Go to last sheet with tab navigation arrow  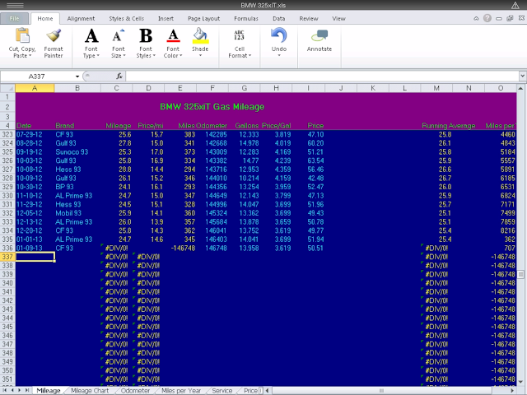27,390
